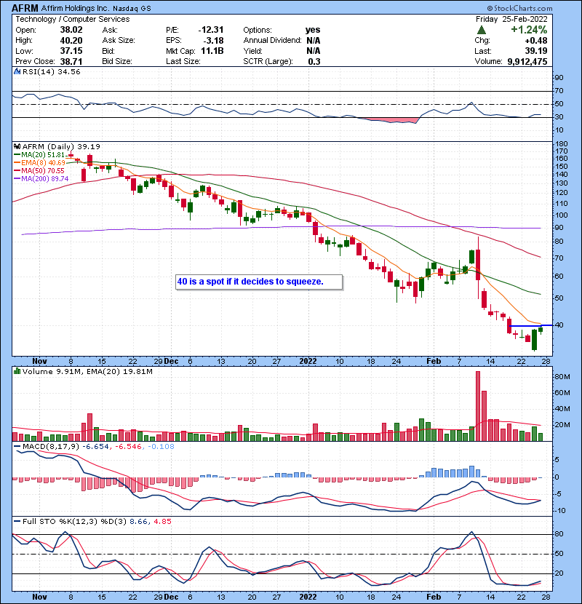
Task: Click the +1.24% percent change
Action: (x=529, y=30)
